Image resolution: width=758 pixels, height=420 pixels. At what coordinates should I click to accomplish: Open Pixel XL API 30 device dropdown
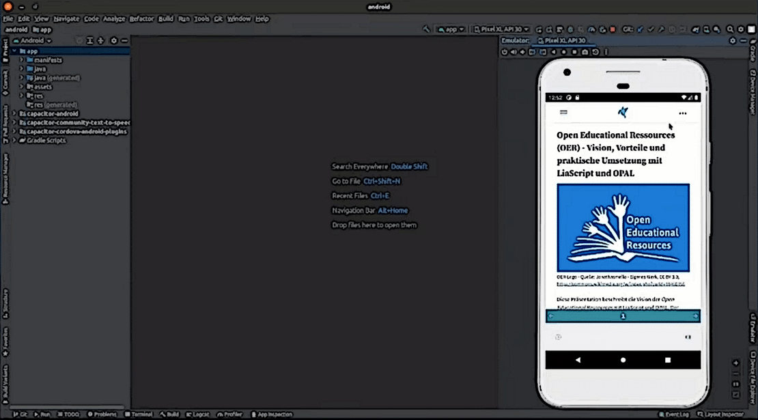pos(501,29)
